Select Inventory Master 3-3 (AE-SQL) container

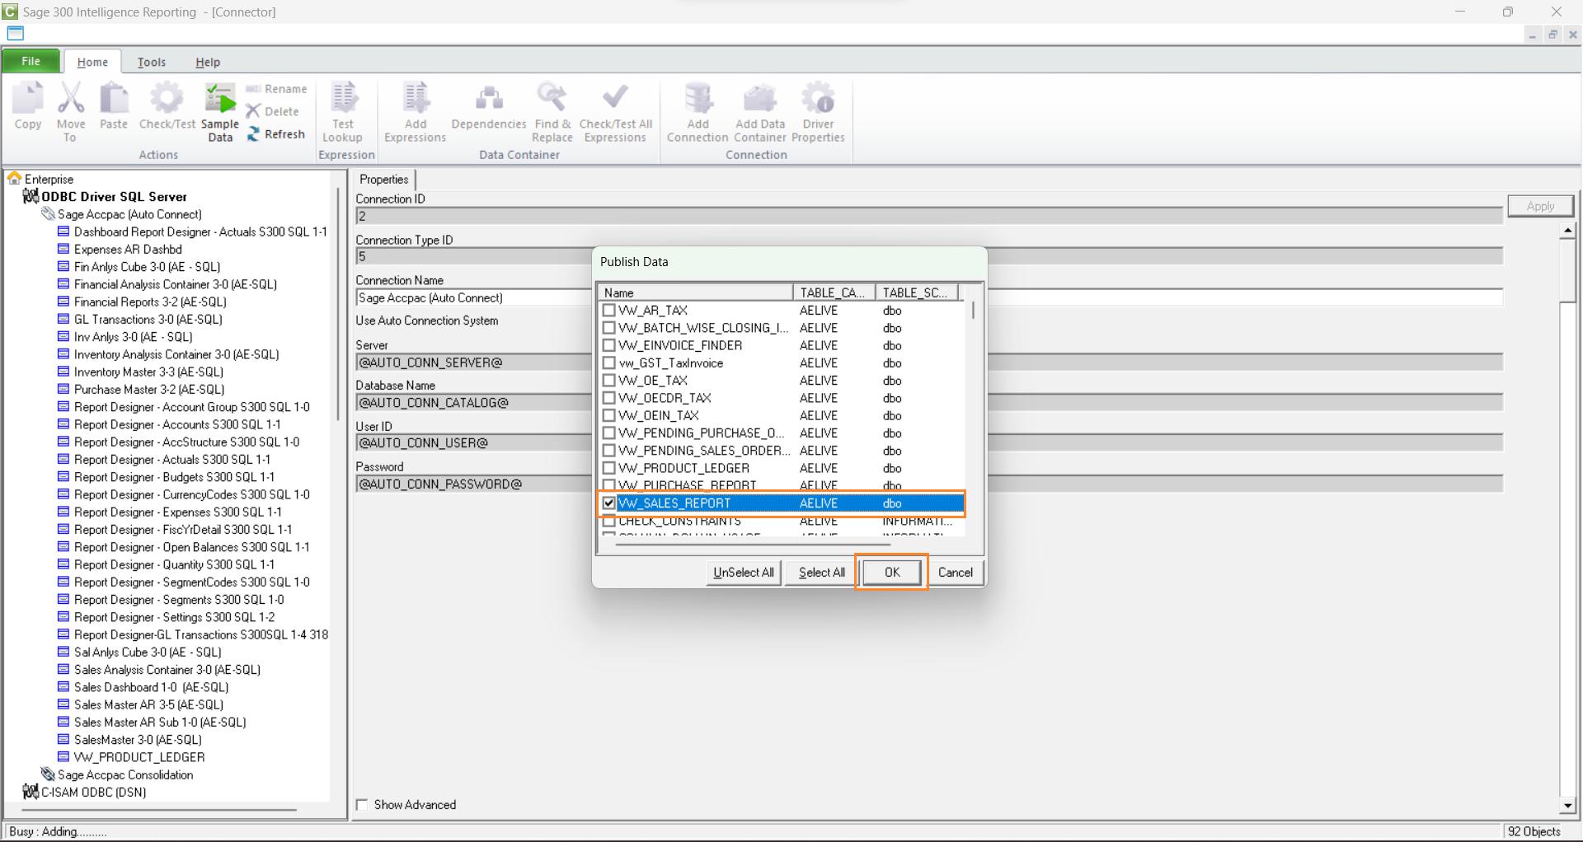pyautogui.click(x=149, y=372)
